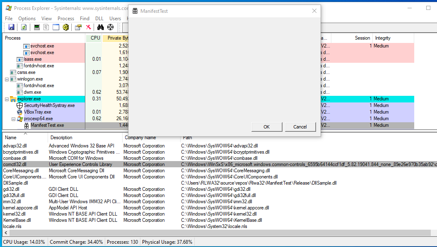Collapse the procexp64.exe tree node
The height and width of the screenshot is (247, 437).
point(13,119)
